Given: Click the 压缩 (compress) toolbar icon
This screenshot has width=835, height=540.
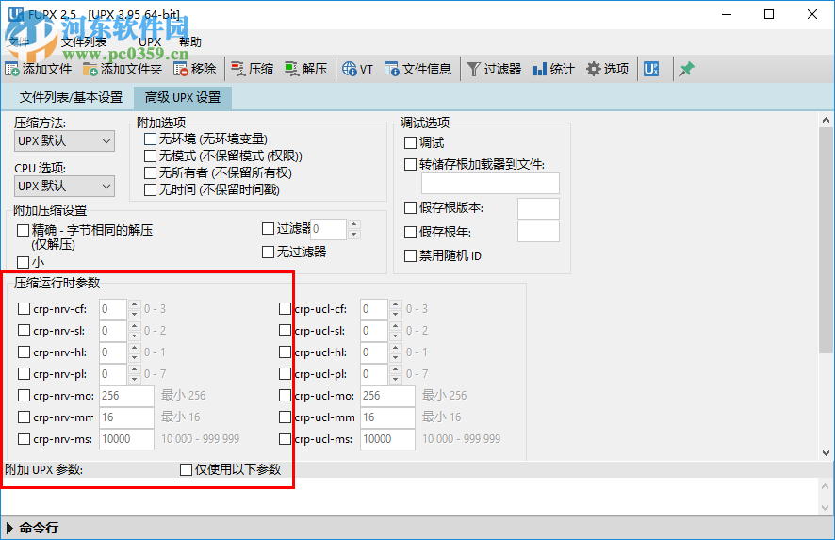Looking at the screenshot, I should tap(237, 69).
